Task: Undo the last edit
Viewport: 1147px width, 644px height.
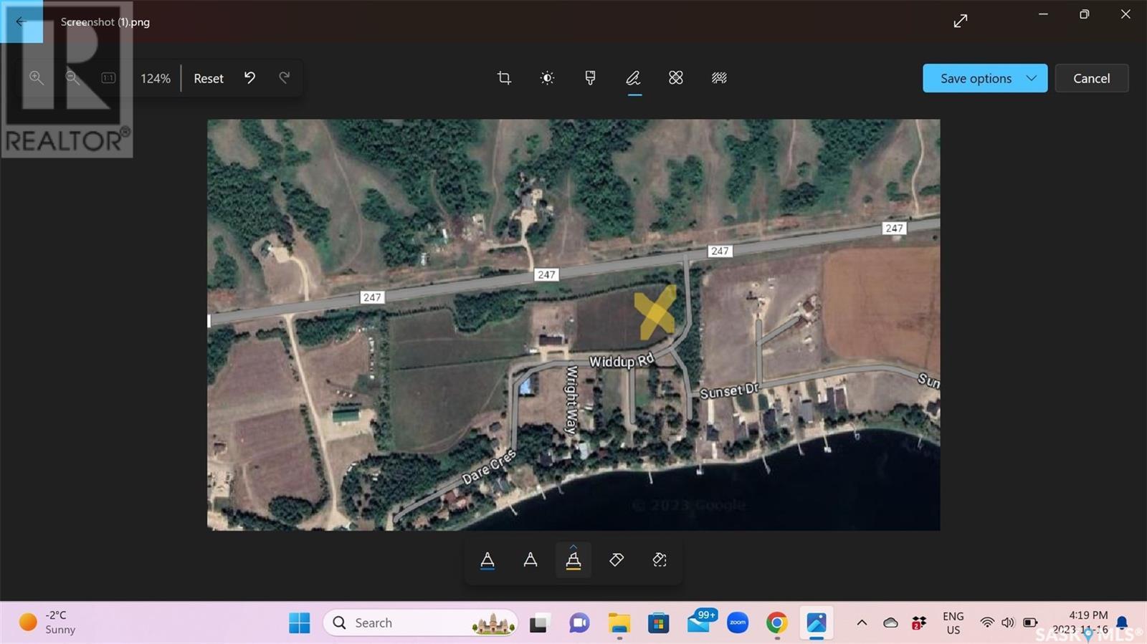Action: (x=249, y=78)
